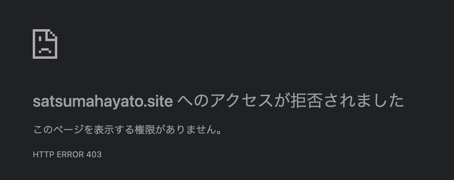Click the number 403 in the error code
Viewport: 454px width, 180px height.
tap(94, 155)
